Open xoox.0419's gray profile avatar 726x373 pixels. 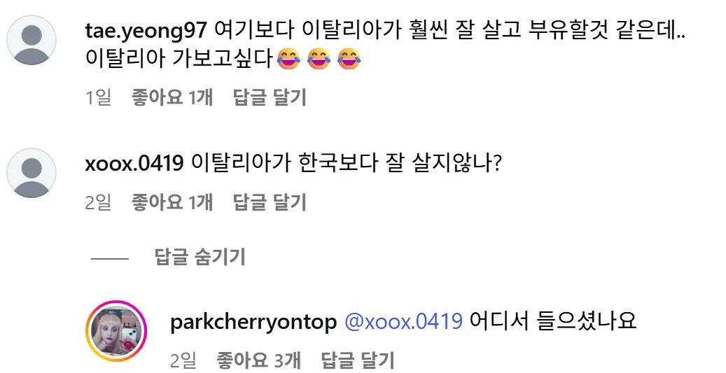pos(32,173)
